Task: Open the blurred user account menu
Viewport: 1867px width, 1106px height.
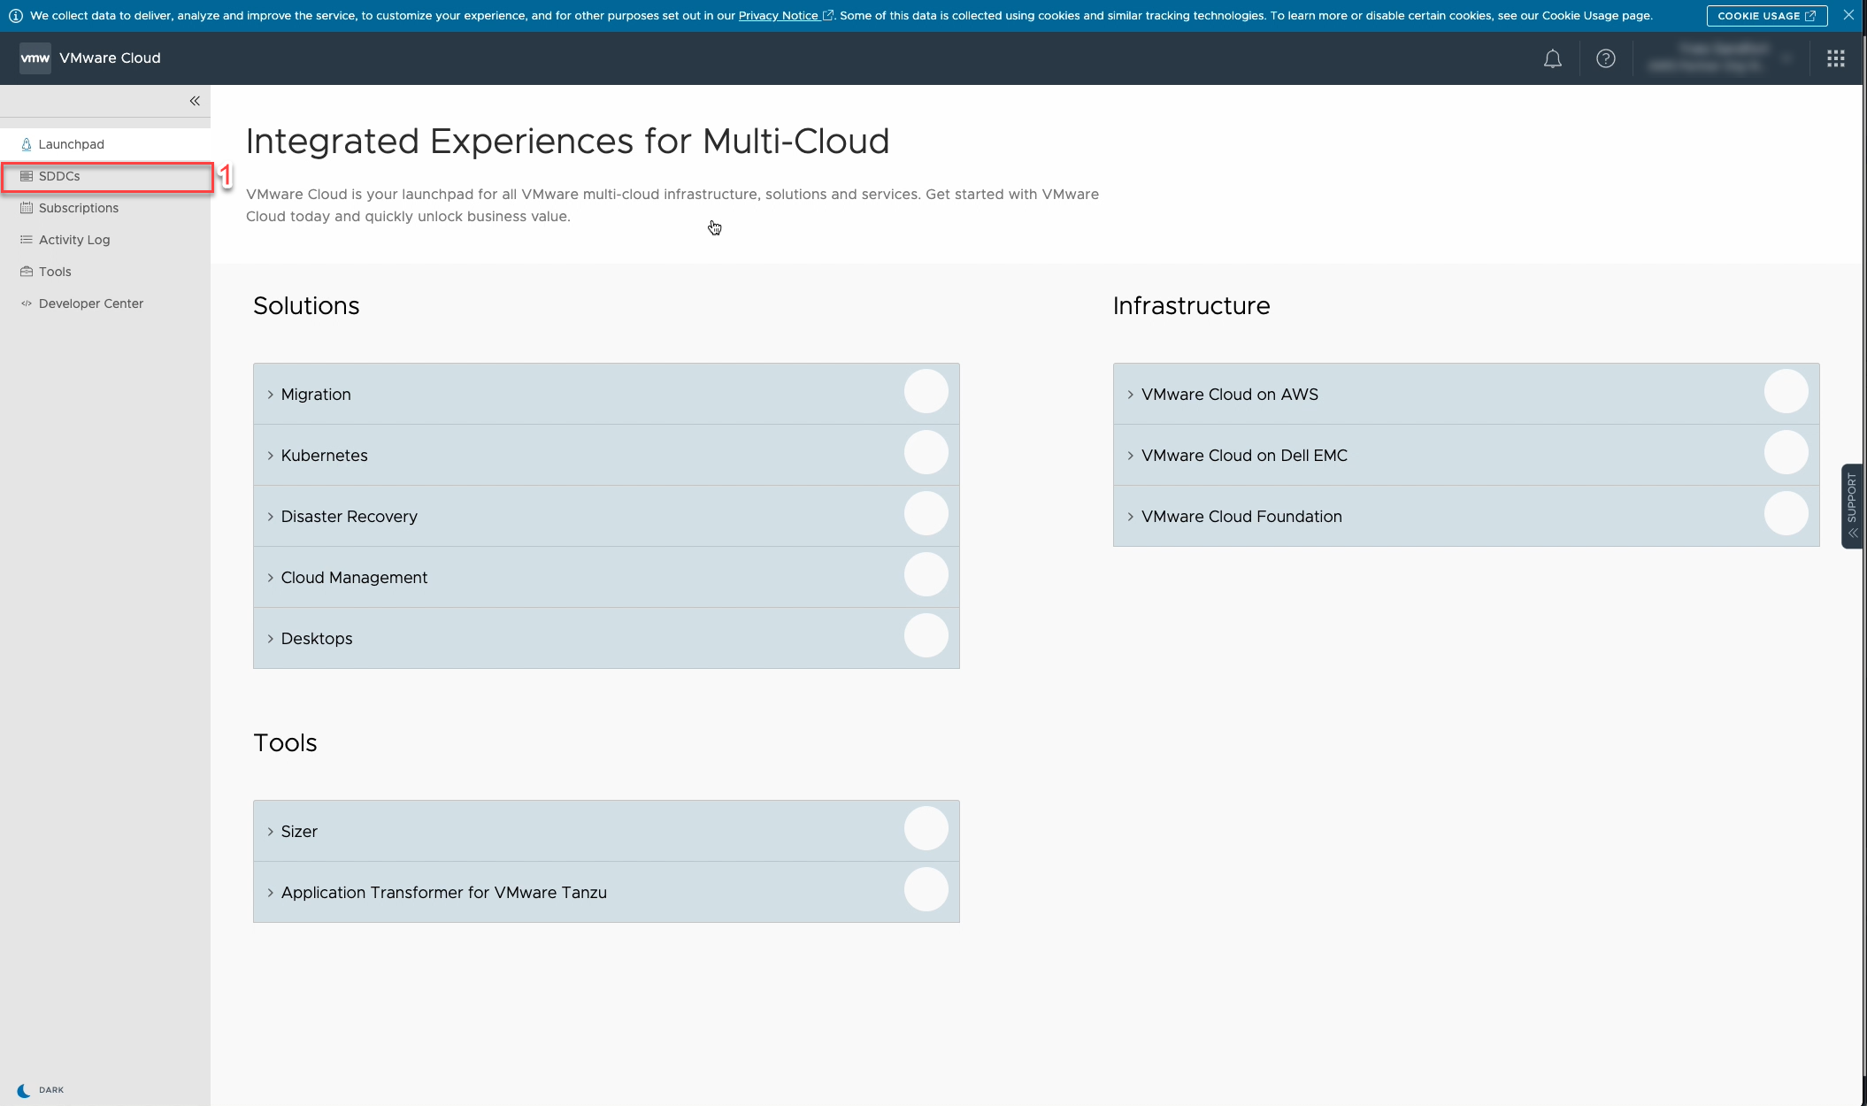Action: pos(1720,58)
